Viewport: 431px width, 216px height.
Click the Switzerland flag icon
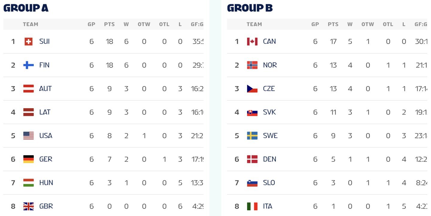tap(28, 42)
